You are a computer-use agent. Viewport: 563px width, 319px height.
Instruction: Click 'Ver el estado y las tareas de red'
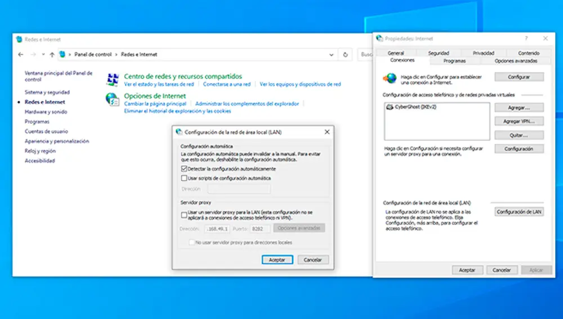point(159,84)
